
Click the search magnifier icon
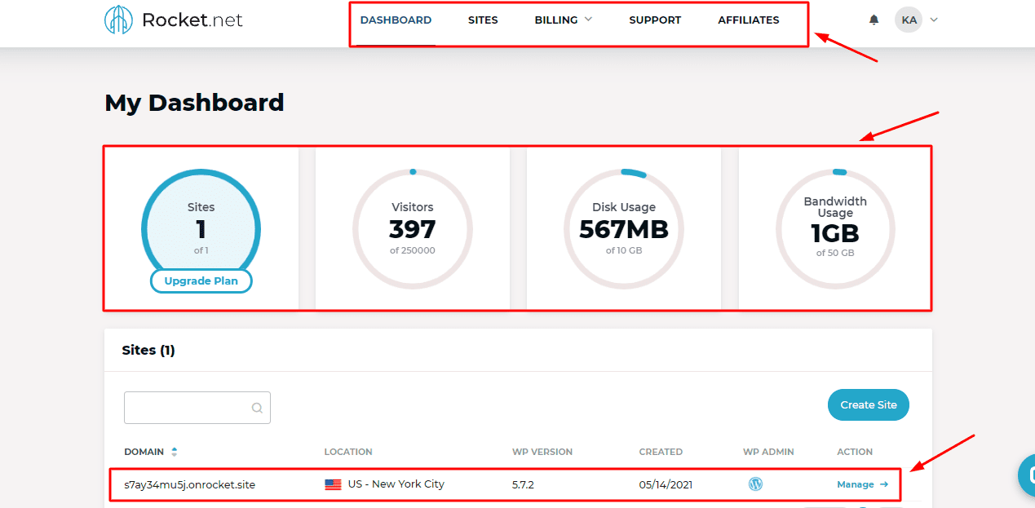click(x=257, y=408)
